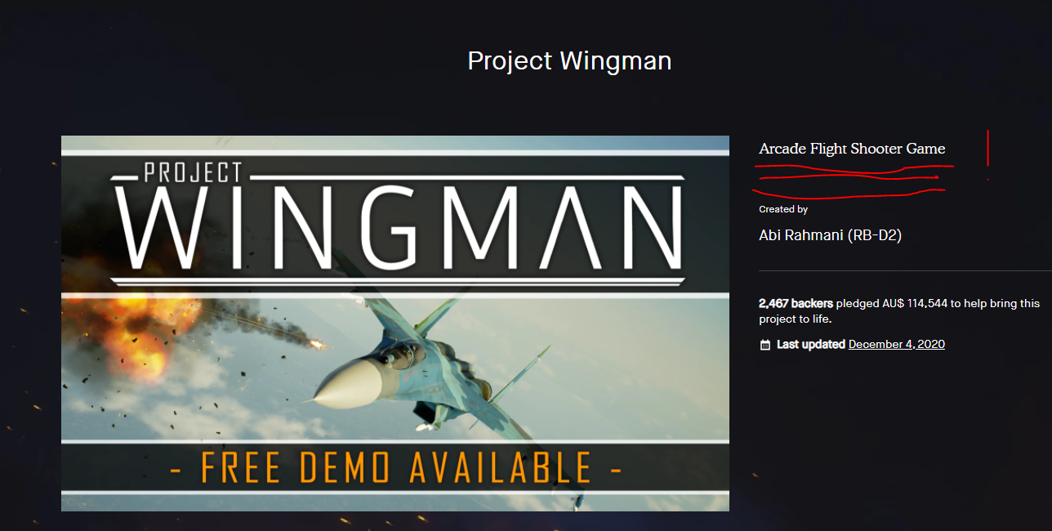Click the FREE DEMO AVAILABLE banner text
The width and height of the screenshot is (1052, 531).
click(395, 468)
